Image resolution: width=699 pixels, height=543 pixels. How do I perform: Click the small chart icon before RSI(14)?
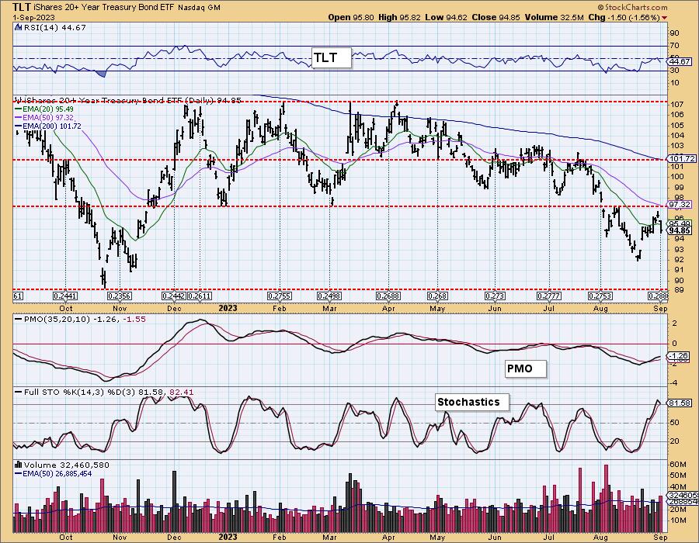18,28
